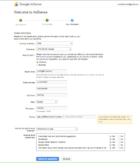This screenshot has width=140, height=163.
Task: Open the depending on your location link
Action: coord(86,75)
